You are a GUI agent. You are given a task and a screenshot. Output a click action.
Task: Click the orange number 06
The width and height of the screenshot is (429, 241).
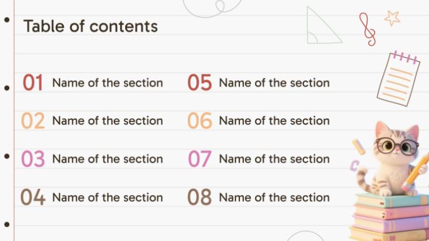[x=199, y=121]
